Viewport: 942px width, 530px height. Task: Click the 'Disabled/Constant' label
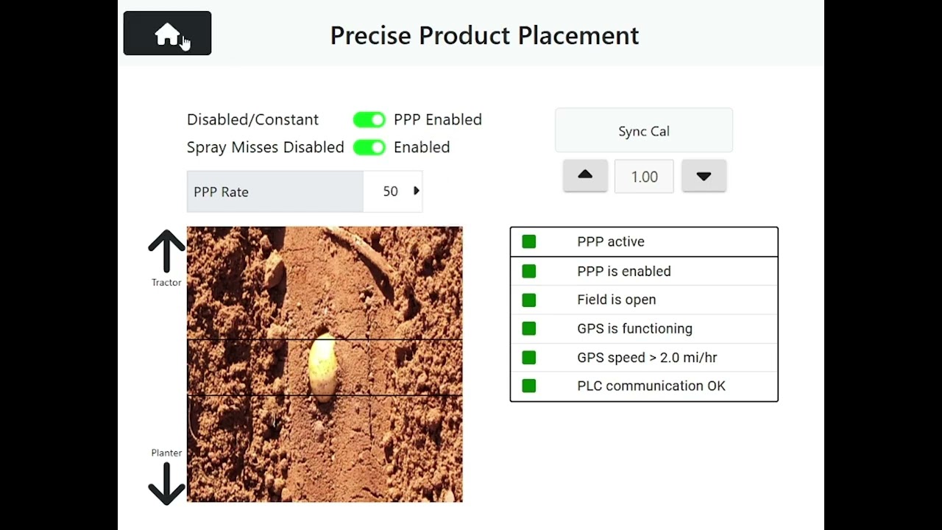pyautogui.click(x=252, y=119)
